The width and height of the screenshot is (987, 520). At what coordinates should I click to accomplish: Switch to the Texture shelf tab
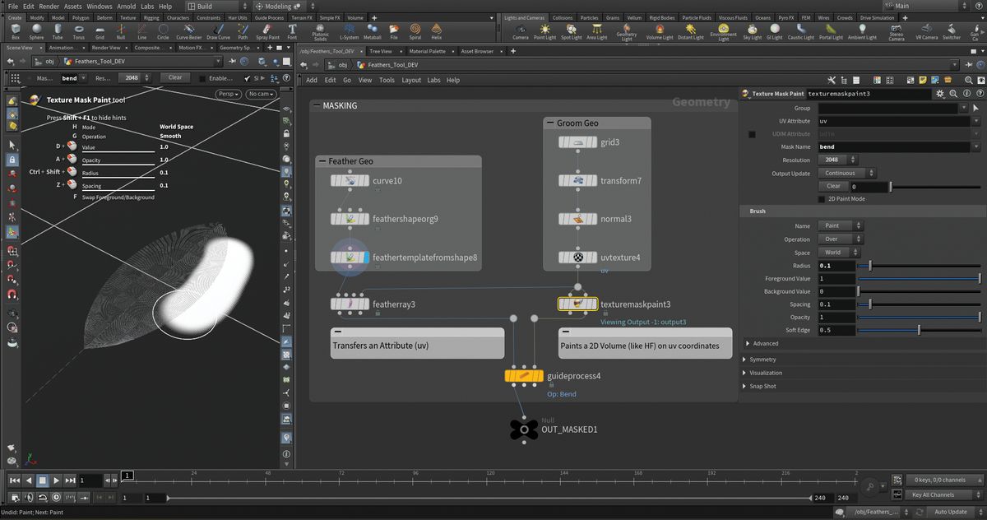click(127, 17)
